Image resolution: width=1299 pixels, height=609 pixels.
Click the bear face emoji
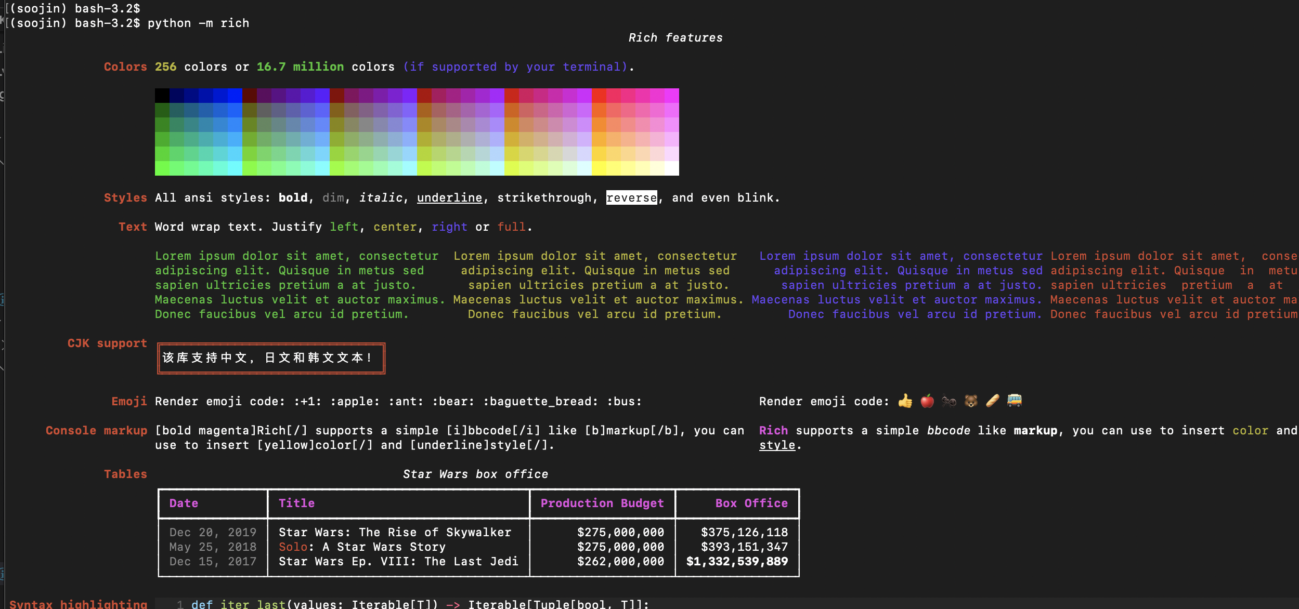[971, 401]
